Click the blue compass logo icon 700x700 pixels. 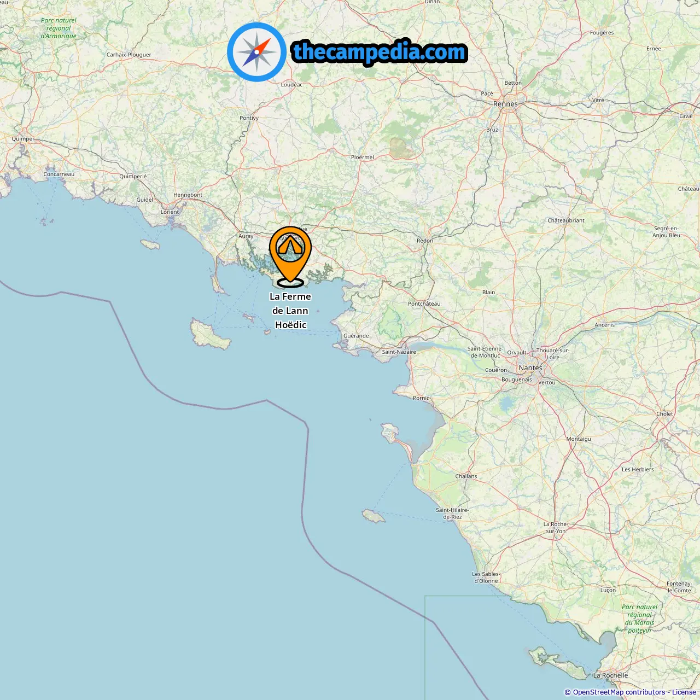[256, 52]
